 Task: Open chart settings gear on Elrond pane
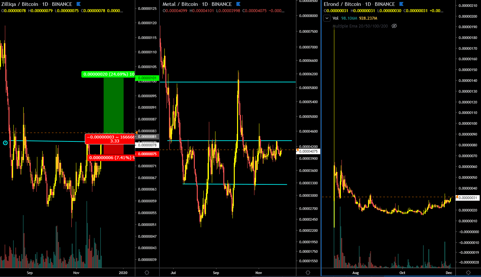(x=468, y=272)
